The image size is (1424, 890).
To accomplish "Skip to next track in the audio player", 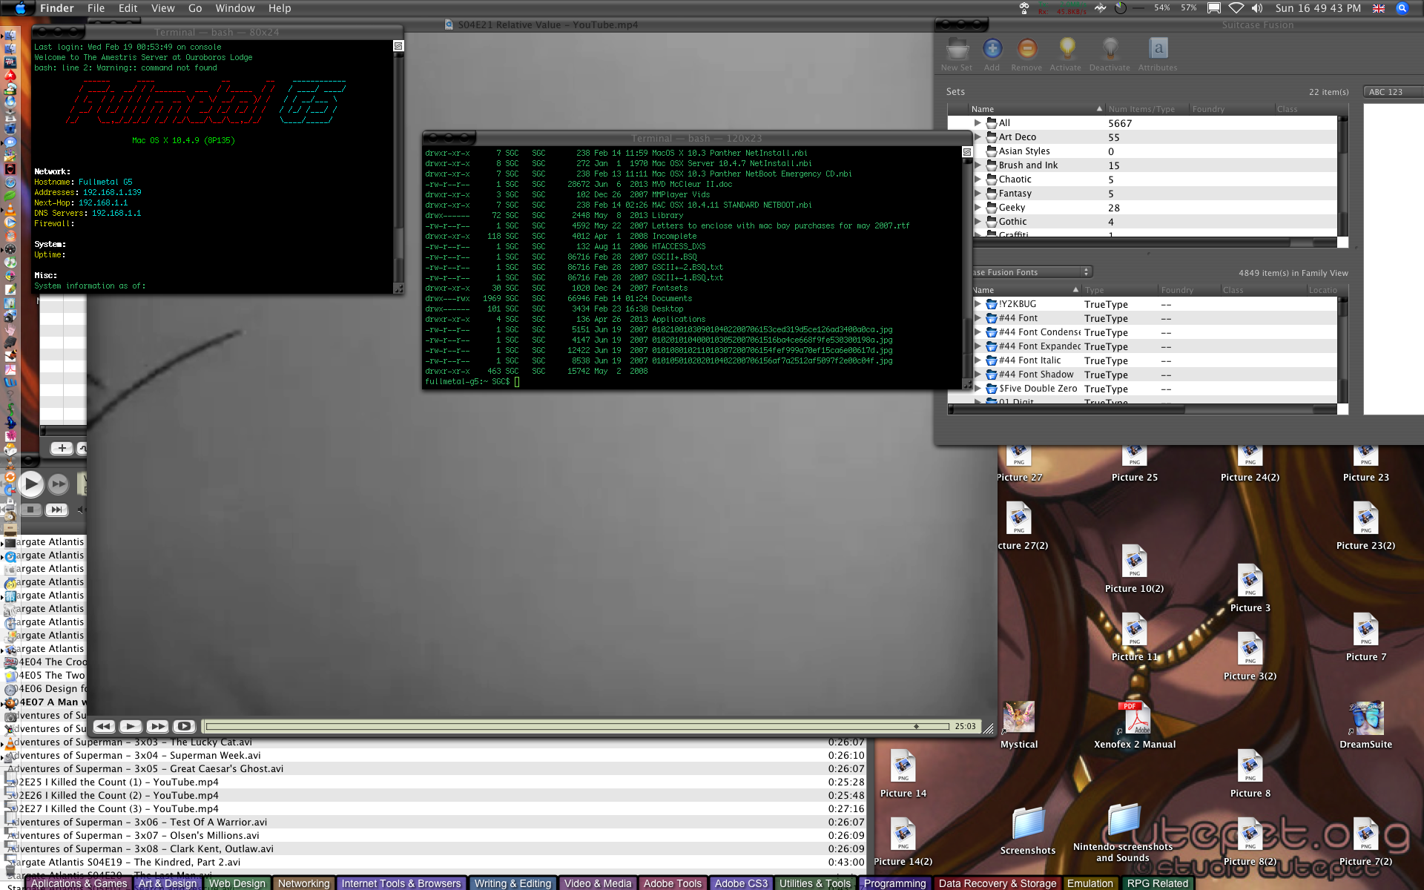I will (x=56, y=510).
